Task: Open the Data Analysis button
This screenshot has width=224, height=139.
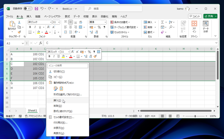Action: click(206, 27)
